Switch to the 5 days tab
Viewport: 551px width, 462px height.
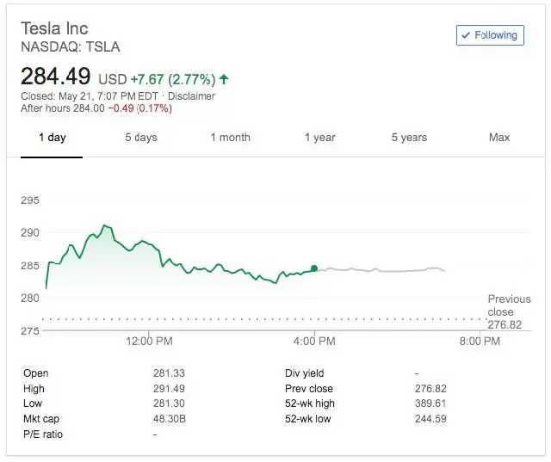pyautogui.click(x=141, y=138)
